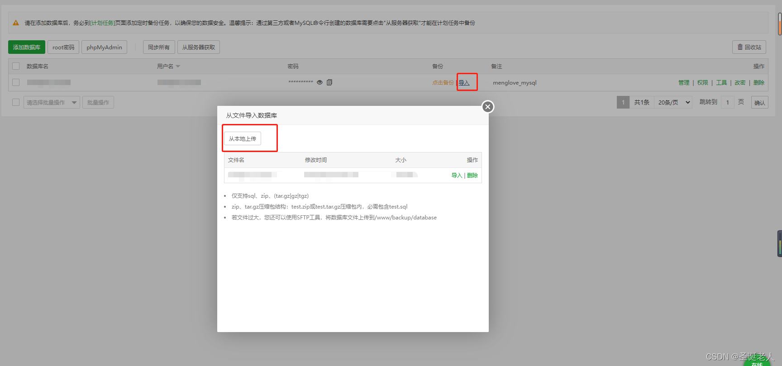Click the 导入 link in backup column
782x366 pixels.
(x=464, y=82)
